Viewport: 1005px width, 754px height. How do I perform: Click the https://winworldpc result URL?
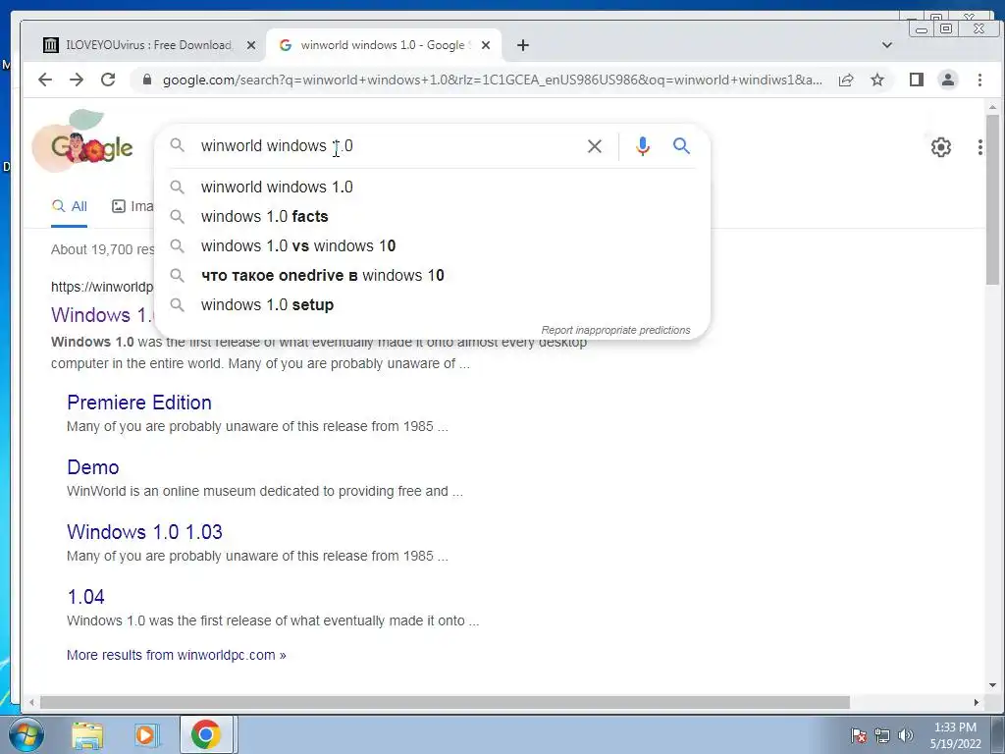(x=102, y=288)
